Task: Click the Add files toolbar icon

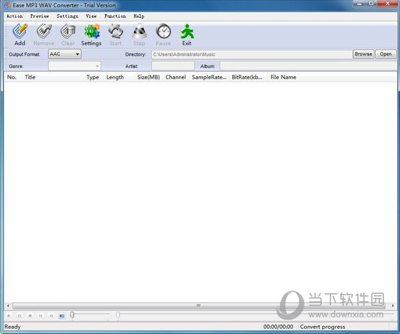Action: pos(19,35)
